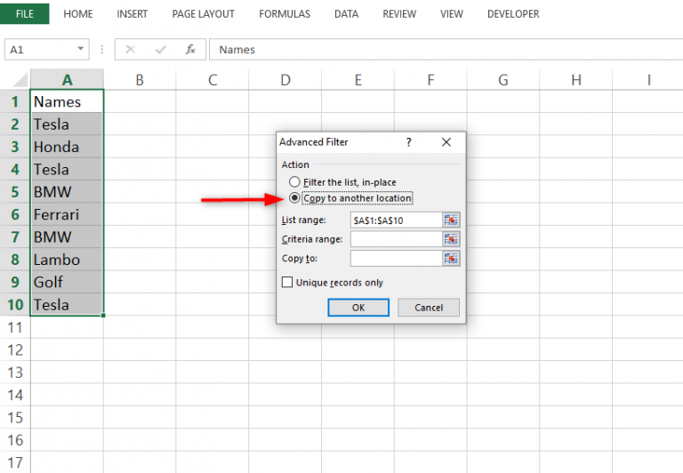Close the Advanced Filter dialog
The width and height of the screenshot is (683, 473).
[x=446, y=142]
